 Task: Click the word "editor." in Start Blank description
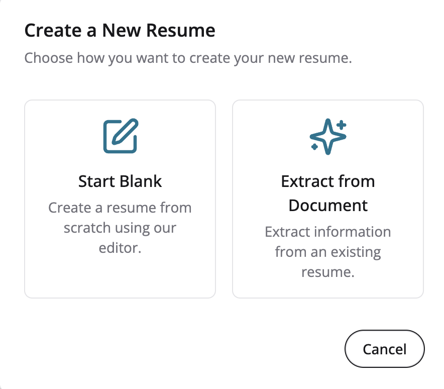pos(120,248)
